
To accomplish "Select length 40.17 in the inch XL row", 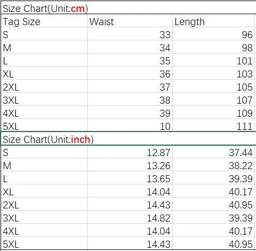I will tap(214, 191).
